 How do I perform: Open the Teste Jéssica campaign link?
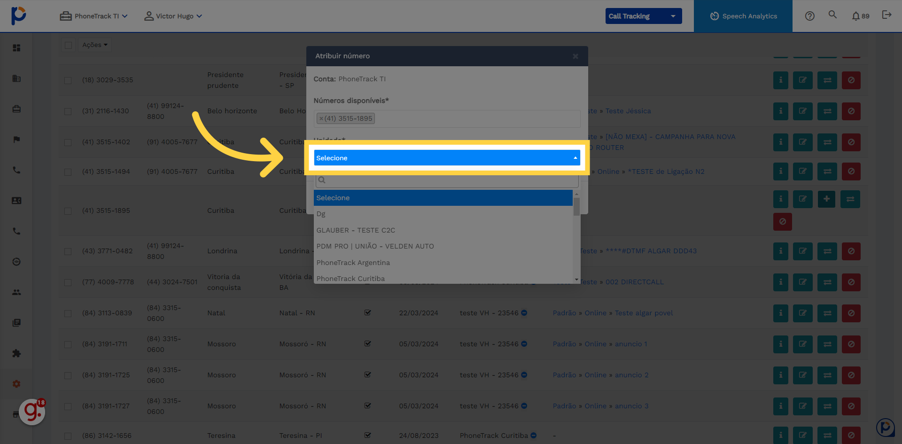(x=628, y=111)
